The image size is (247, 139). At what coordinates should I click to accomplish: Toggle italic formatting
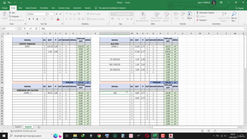click(x=33, y=19)
